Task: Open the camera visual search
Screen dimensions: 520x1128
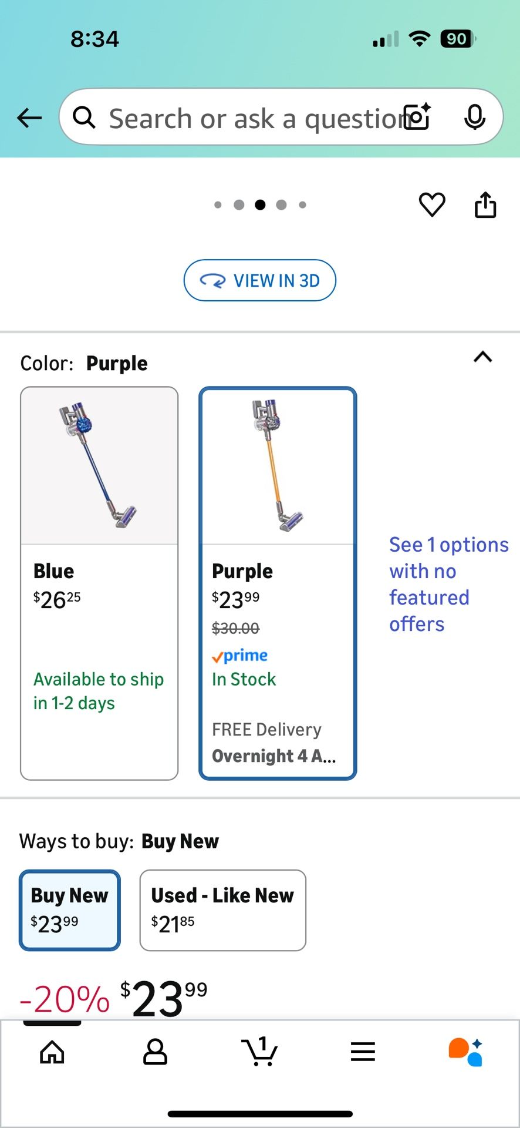Action: (416, 117)
